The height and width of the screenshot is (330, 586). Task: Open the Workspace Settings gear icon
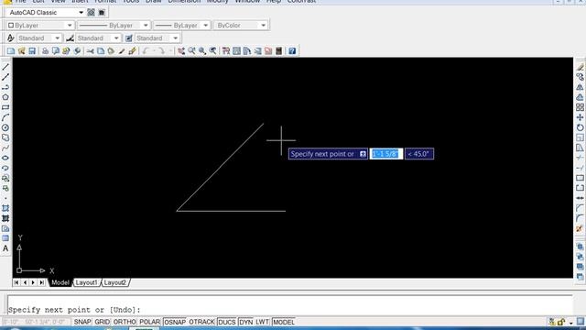click(x=91, y=12)
